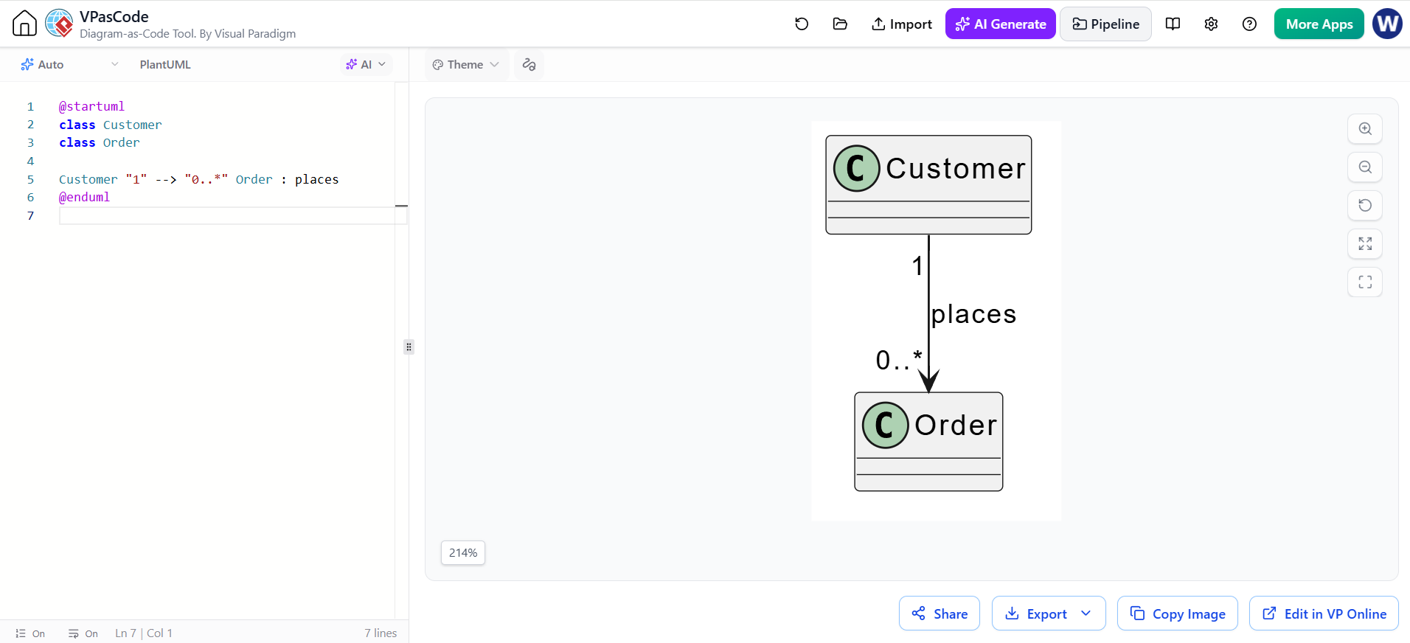
Task: Click the AI Generate button
Action: click(x=1001, y=24)
